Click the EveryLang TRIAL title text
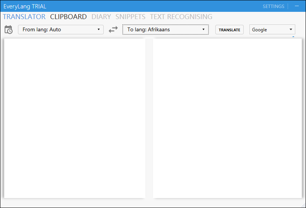The image size is (306, 208). point(25,6)
